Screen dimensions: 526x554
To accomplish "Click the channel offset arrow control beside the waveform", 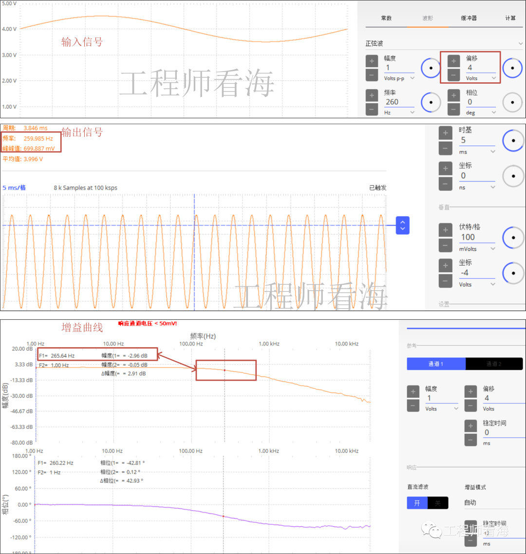I will pyautogui.click(x=402, y=225).
